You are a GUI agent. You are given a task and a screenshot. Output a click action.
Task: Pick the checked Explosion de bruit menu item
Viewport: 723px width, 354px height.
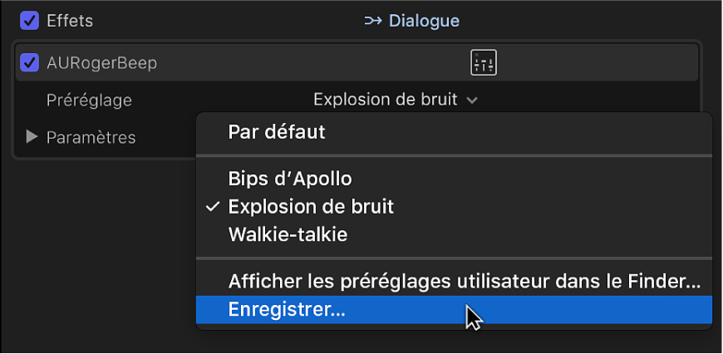tap(311, 206)
